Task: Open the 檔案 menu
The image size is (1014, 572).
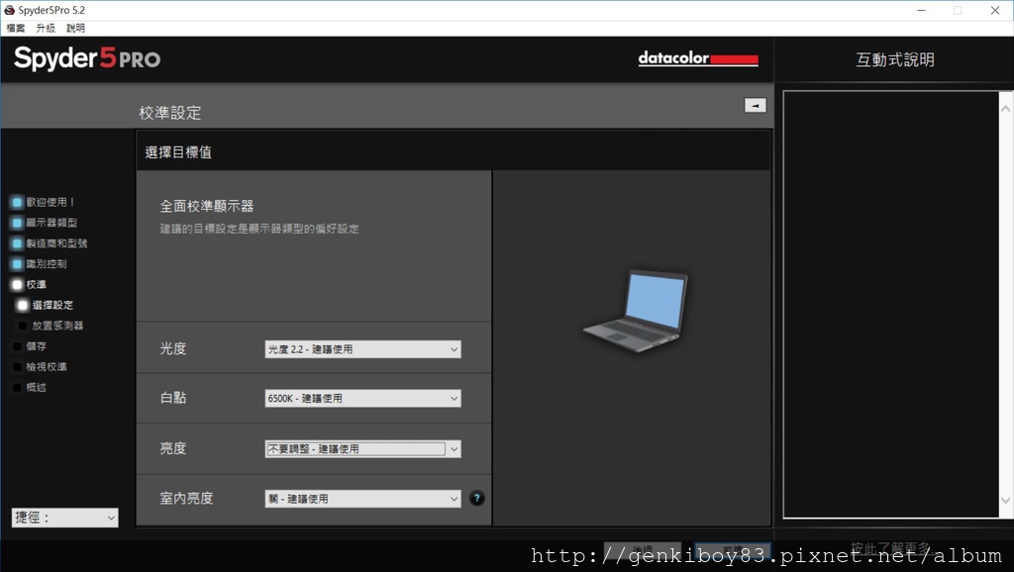Action: (x=16, y=28)
